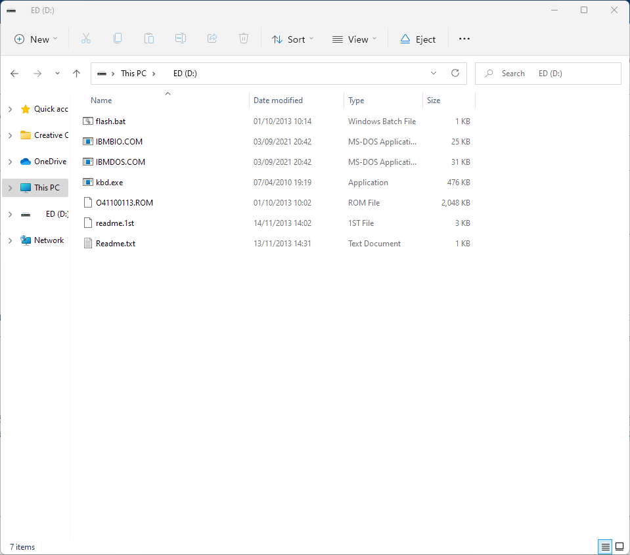Select Network in the navigation pane
This screenshot has width=630, height=555.
pos(49,240)
